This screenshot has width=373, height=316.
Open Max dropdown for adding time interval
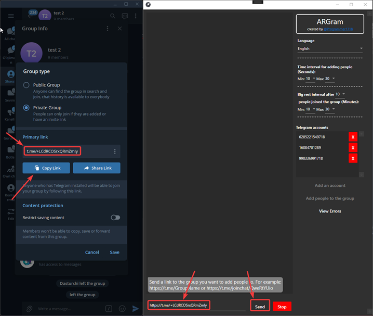[330, 79]
